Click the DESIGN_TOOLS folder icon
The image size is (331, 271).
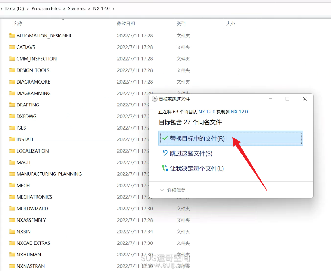(x=12, y=70)
